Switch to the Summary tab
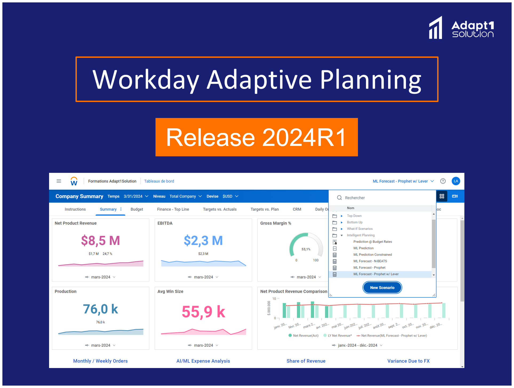This screenshot has width=514, height=388. 108,209
